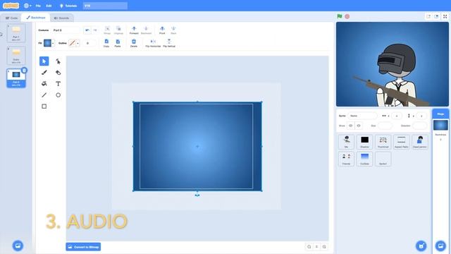
Task: Open the Fill color dropdown
Action: [53, 43]
